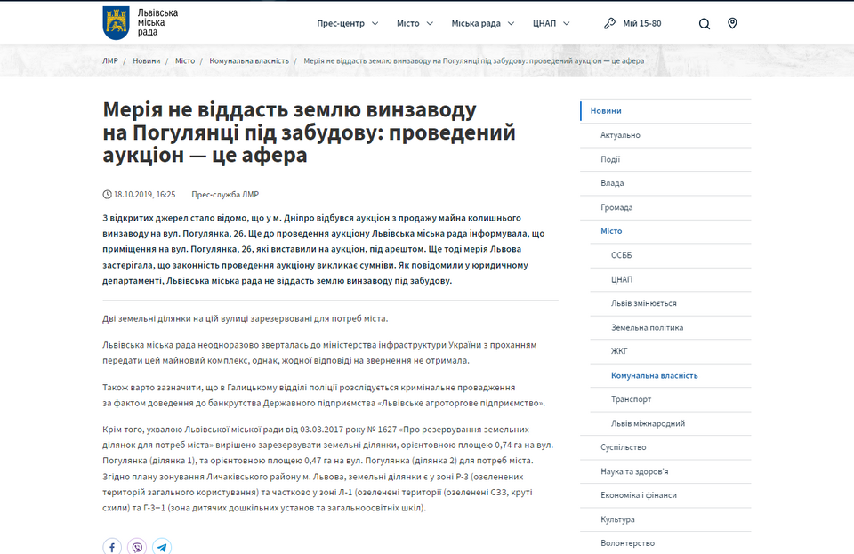Click the clock icon beside the publication date
Viewport: 854px width, 554px height.
108,194
